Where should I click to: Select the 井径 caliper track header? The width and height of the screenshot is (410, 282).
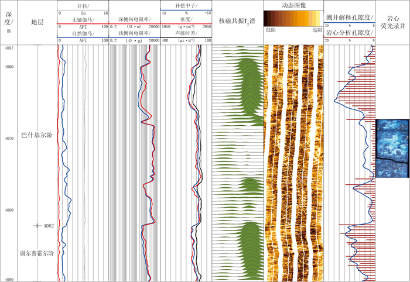83,5
